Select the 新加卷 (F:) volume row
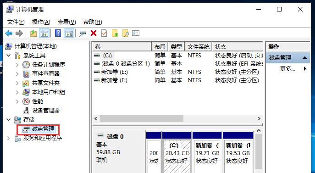The width and height of the screenshot is (315, 173). [x=177, y=80]
